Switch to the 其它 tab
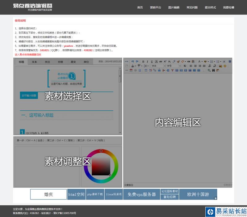 86,62
